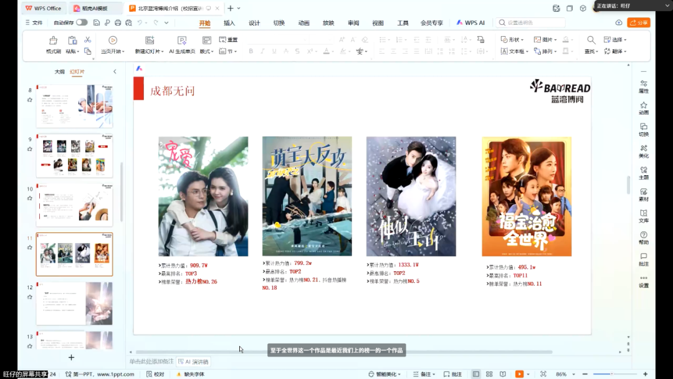Open the 属性 properties panel in right sidebar
Viewport: 673px width, 379px height.
click(x=644, y=87)
